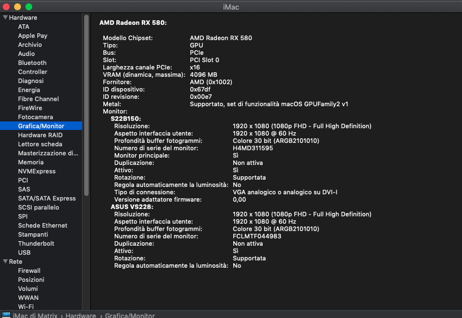462x318 pixels.
Task: Show Bluetooth hardware details
Action: click(32, 63)
